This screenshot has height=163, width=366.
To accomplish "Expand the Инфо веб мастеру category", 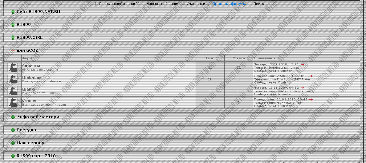I will (x=13, y=117).
